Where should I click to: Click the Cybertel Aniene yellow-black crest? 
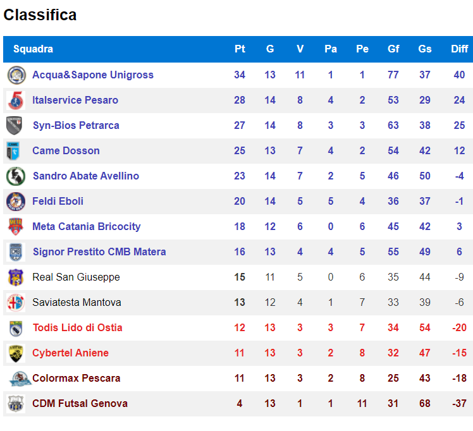pyautogui.click(x=16, y=353)
